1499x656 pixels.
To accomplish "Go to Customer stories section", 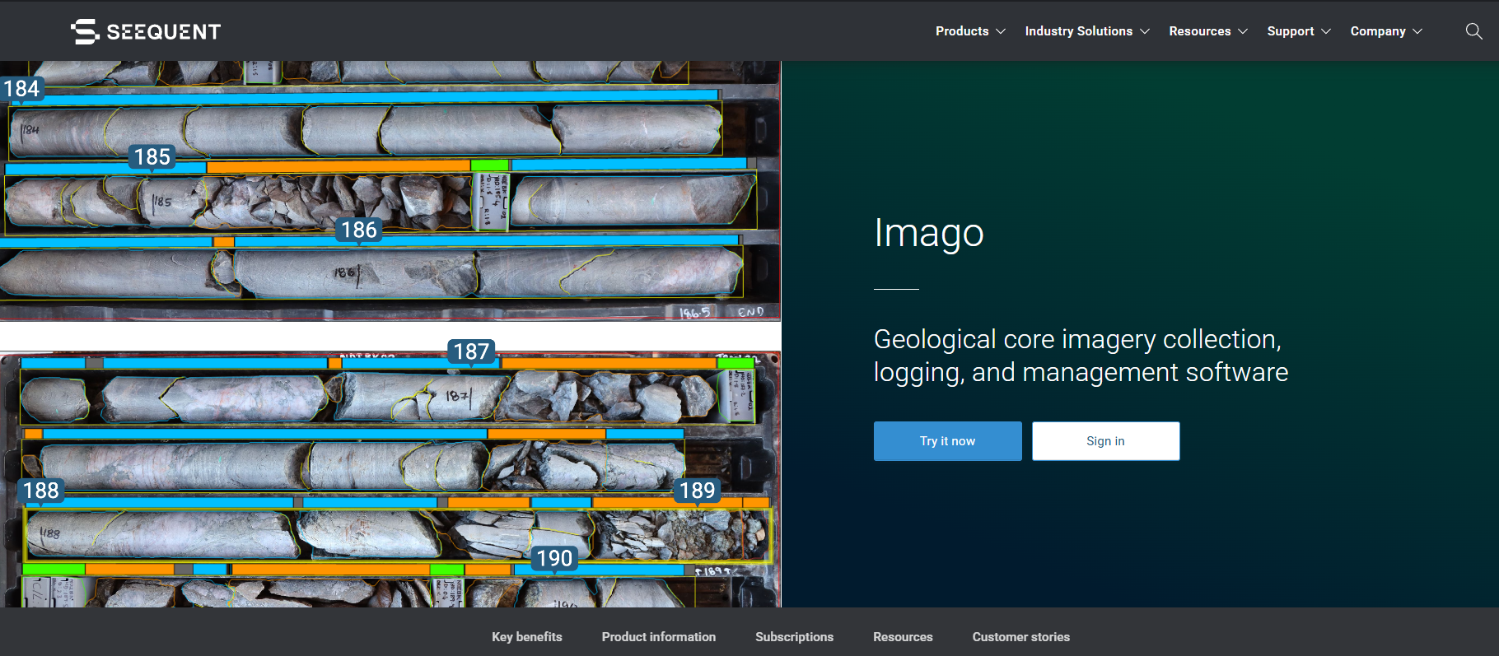I will (x=1021, y=637).
